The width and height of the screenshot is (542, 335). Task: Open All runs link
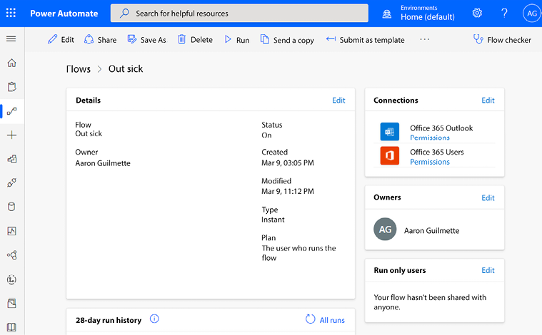click(332, 320)
